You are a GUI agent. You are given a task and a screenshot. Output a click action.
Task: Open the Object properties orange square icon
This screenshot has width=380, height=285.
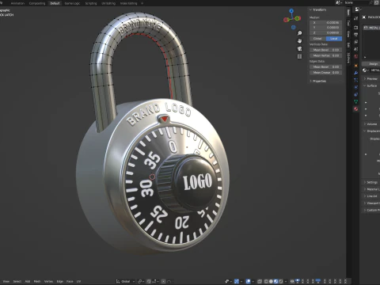[356, 66]
